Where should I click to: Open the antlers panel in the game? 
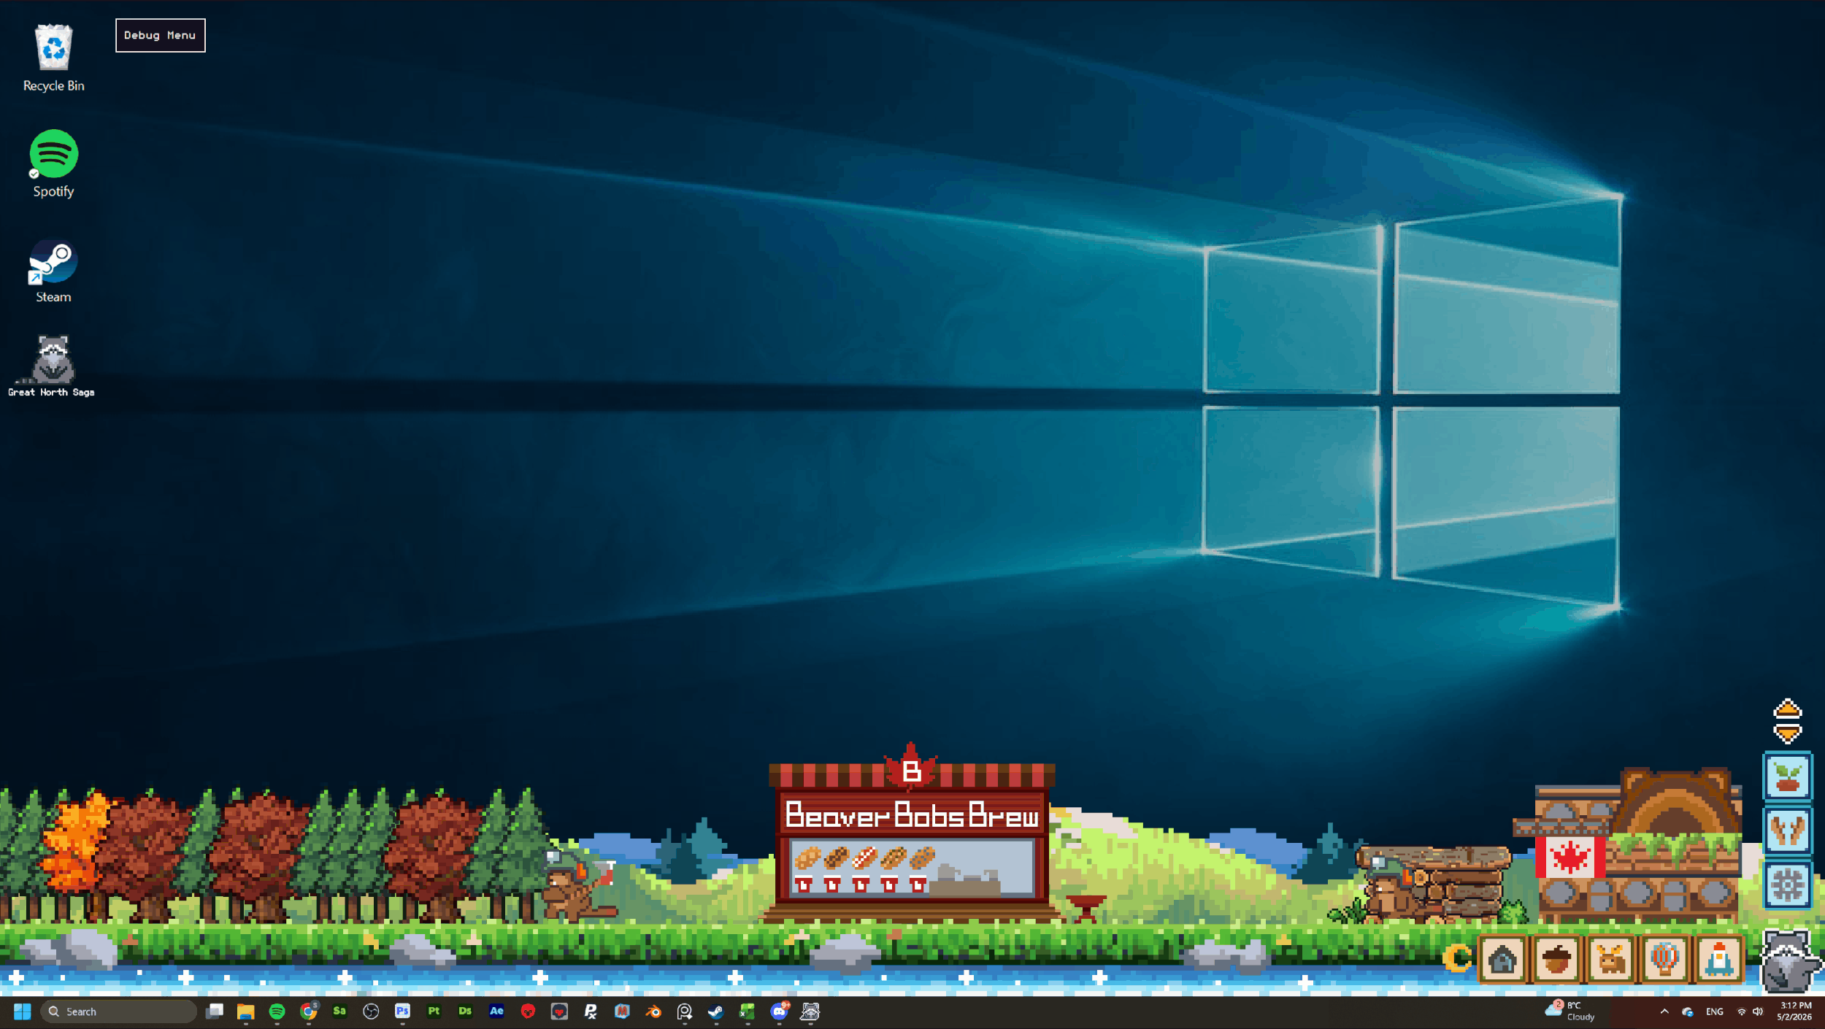1787,830
